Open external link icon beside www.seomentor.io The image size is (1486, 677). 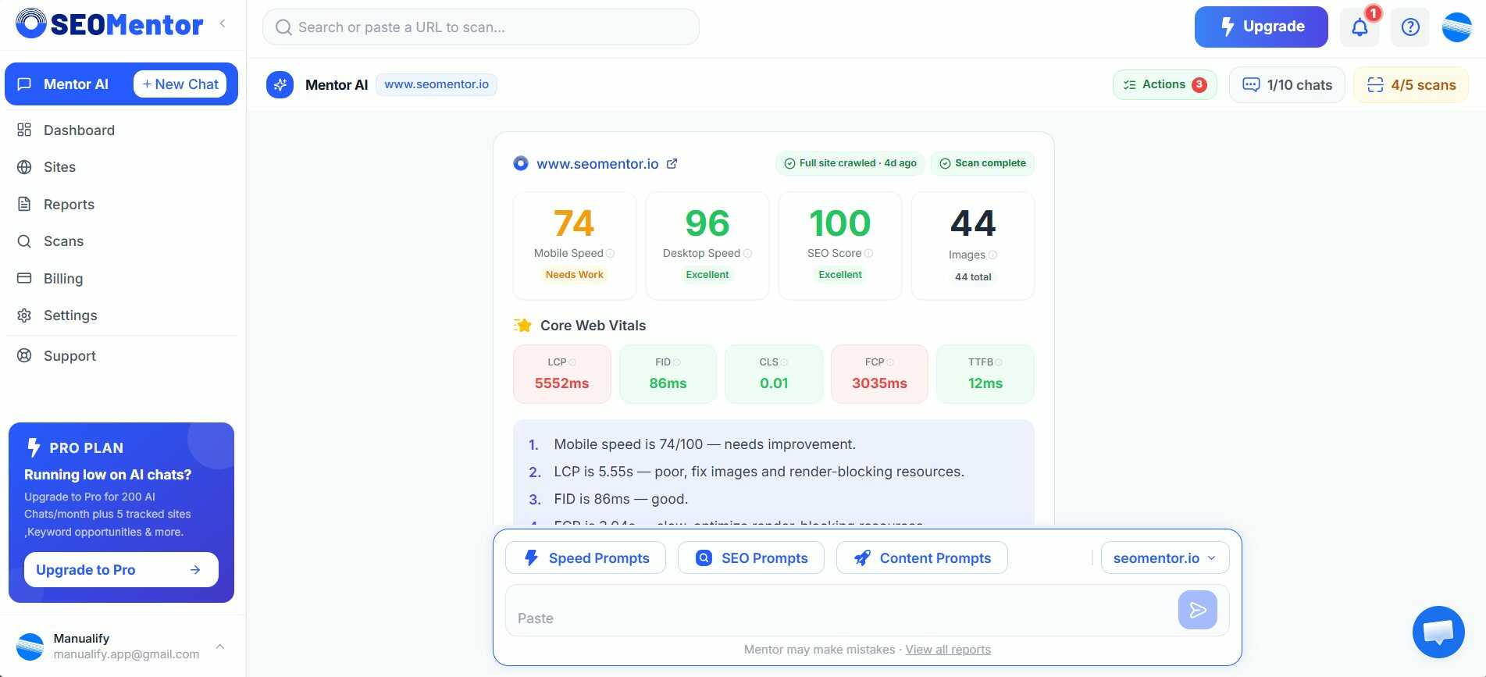(672, 163)
